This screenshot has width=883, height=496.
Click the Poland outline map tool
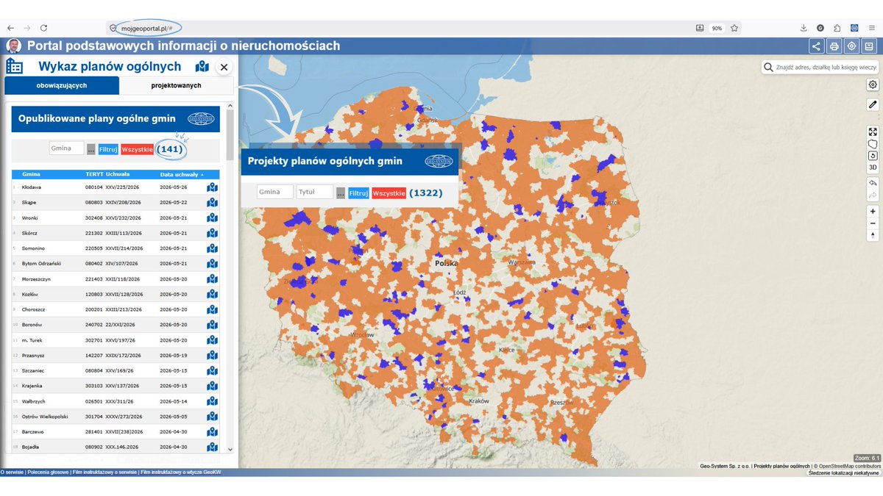[873, 144]
